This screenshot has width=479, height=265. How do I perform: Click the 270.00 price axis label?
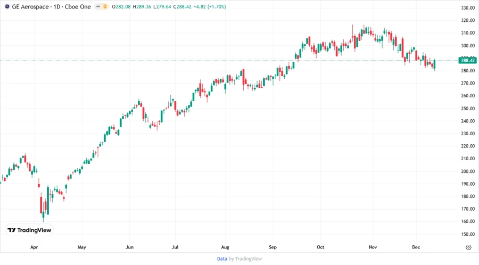(468, 83)
